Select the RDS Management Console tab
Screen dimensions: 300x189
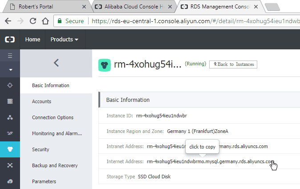pyautogui.click(x=220, y=7)
